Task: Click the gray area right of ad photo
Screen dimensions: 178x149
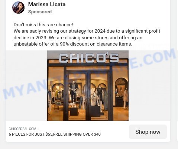Action: tap(149, 86)
